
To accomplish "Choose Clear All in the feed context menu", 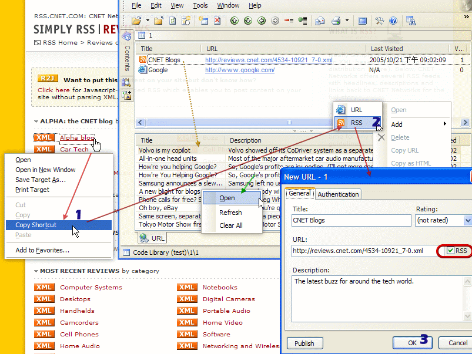I will 231,225.
